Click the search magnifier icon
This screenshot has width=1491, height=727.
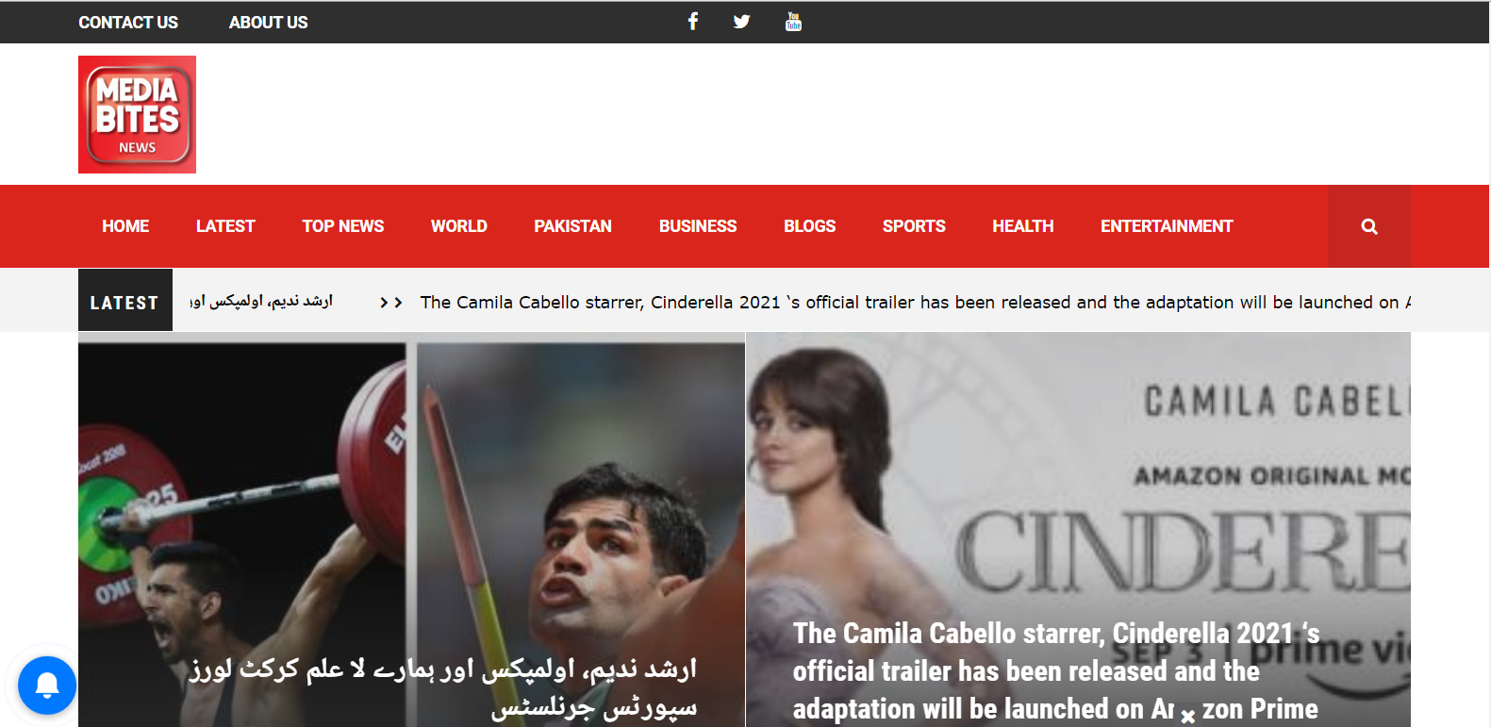pos(1369,226)
